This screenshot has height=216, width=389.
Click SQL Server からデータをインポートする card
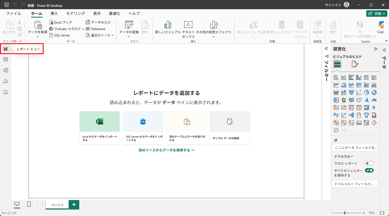click(143, 128)
